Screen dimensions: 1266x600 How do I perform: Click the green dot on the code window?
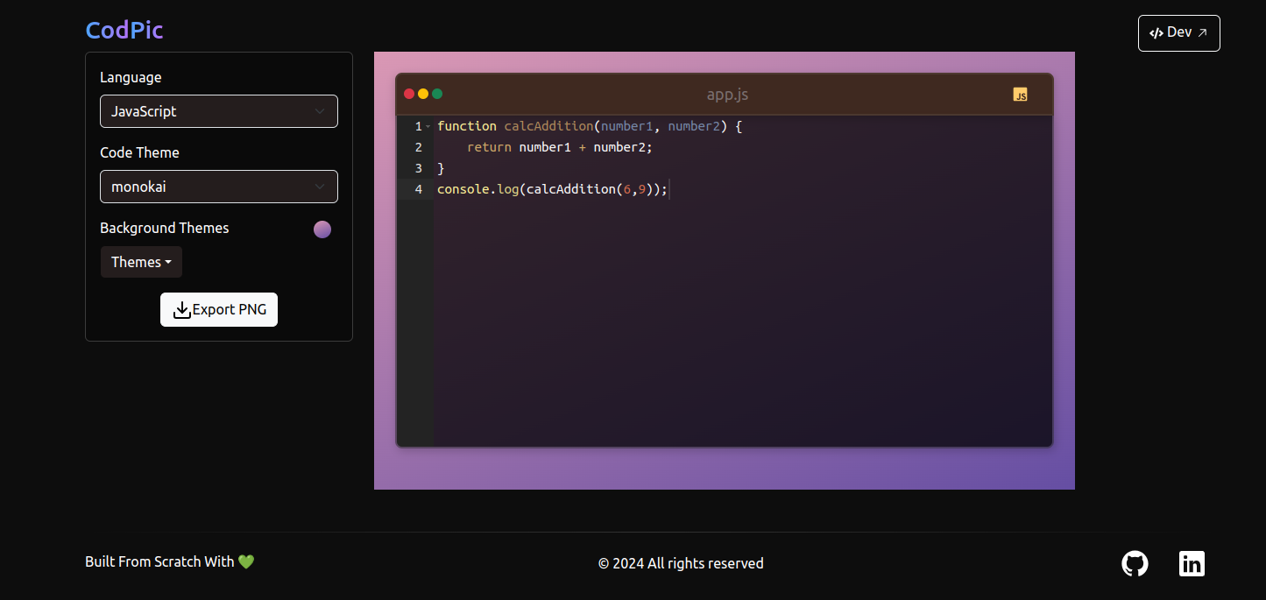(437, 94)
